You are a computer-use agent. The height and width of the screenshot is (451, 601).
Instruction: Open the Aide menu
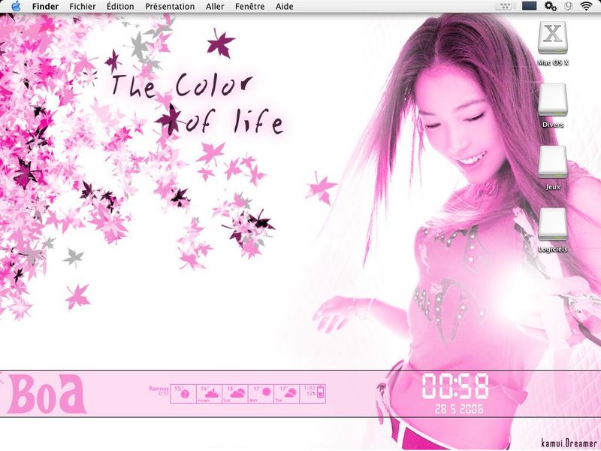(285, 7)
